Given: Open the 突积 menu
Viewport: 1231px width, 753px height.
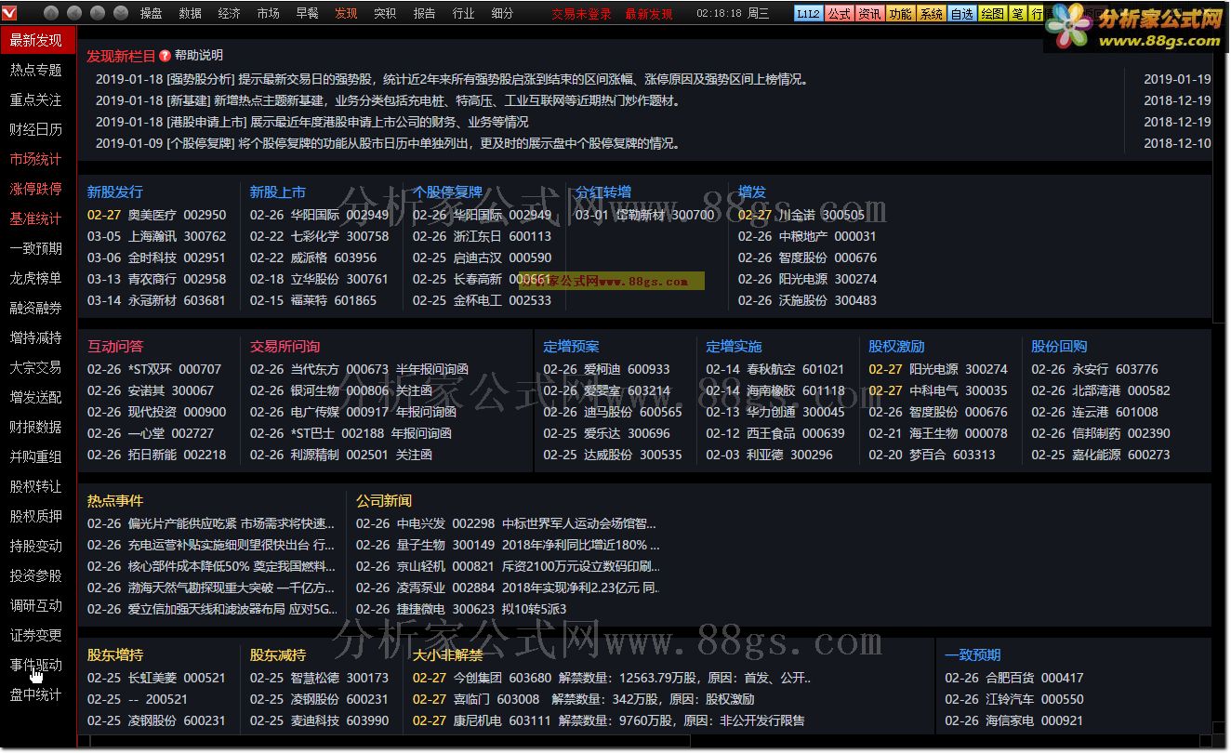Looking at the screenshot, I should coord(385,14).
